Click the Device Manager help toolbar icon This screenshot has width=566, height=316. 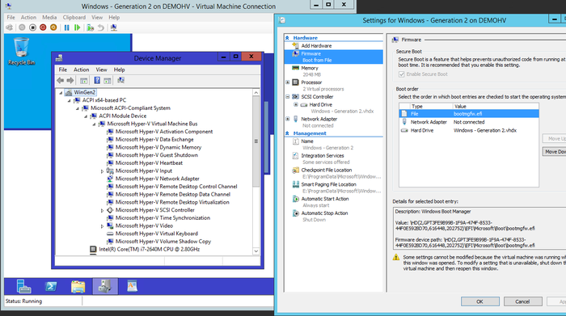coord(97,80)
